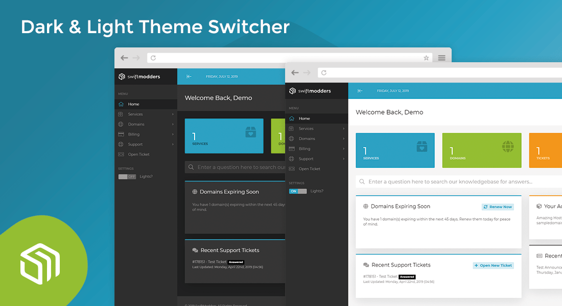Viewport: 562px width, 306px height.
Task: Click address bar in dark-theme browser window
Action: pyautogui.click(x=290, y=58)
